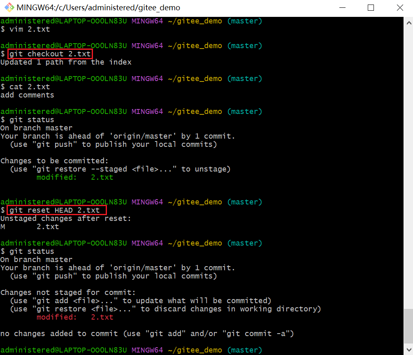Screen dimensions: 413x355
Task: Minimize the MINGW64 terminal window
Action: click(342, 8)
